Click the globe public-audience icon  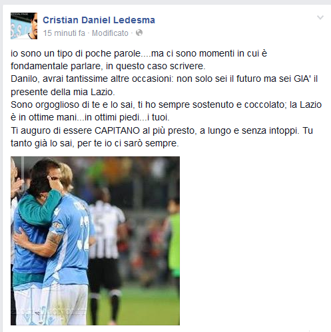[139, 33]
